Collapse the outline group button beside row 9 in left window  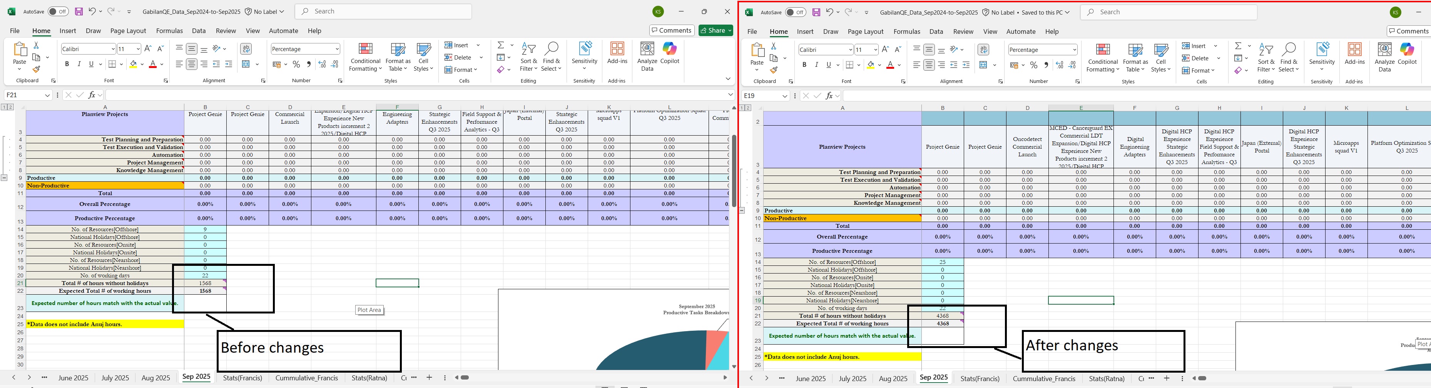click(x=4, y=178)
